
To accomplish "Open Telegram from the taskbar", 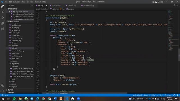I will (32, 98).
